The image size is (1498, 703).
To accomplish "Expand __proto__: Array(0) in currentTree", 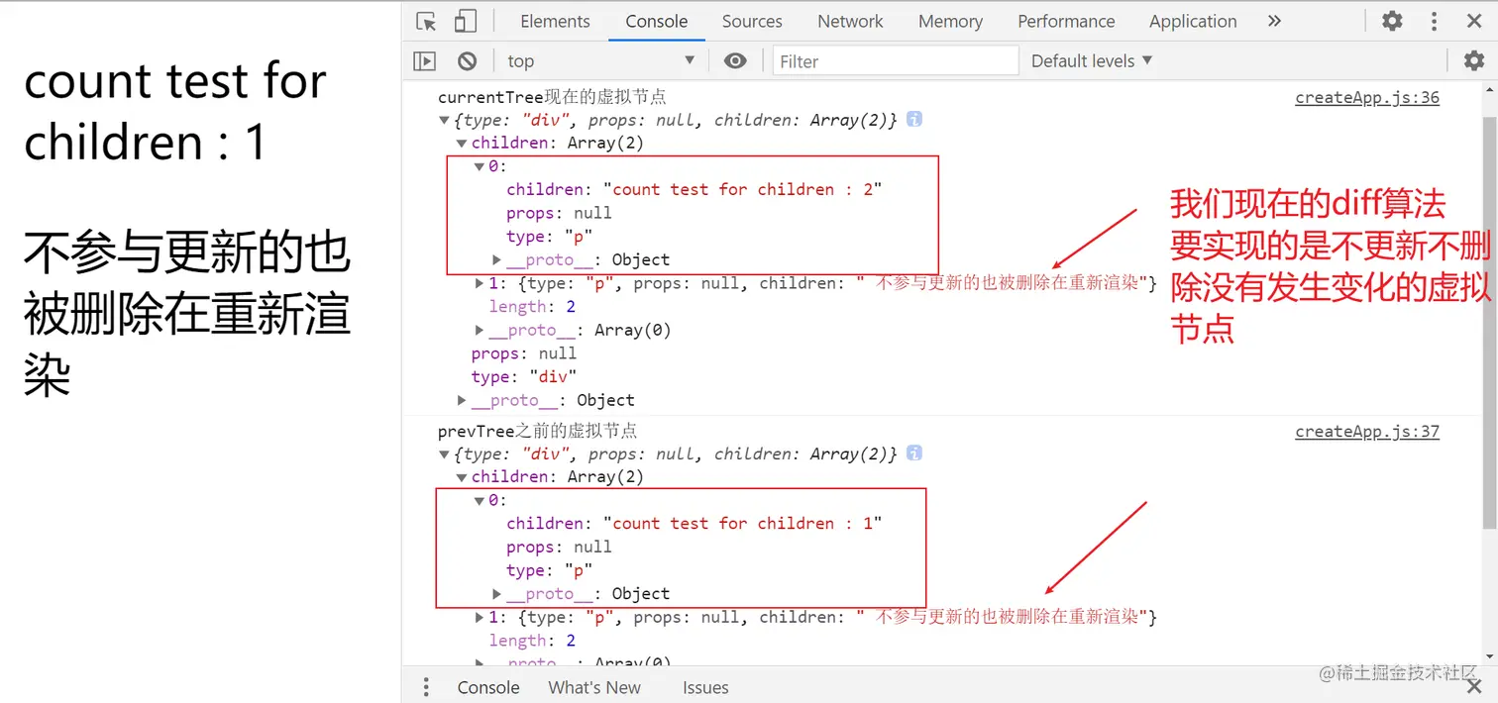I will [x=480, y=330].
